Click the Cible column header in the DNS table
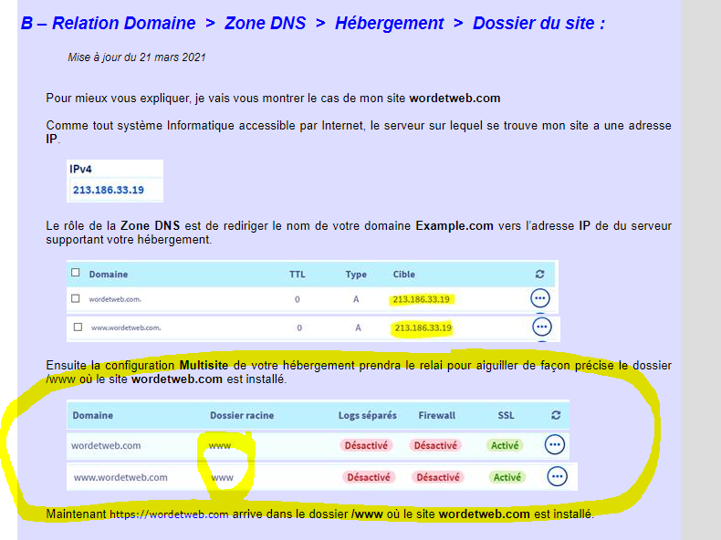This screenshot has height=540, width=721. pos(403,274)
